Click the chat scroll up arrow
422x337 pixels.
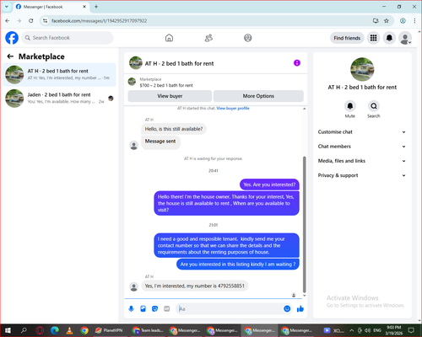pyautogui.click(x=304, y=109)
